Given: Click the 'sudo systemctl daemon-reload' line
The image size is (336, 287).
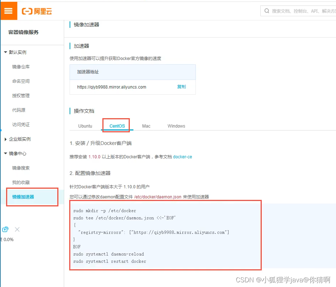Looking at the screenshot, I should [109, 254].
